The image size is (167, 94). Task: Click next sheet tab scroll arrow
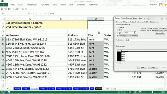click(8, 89)
